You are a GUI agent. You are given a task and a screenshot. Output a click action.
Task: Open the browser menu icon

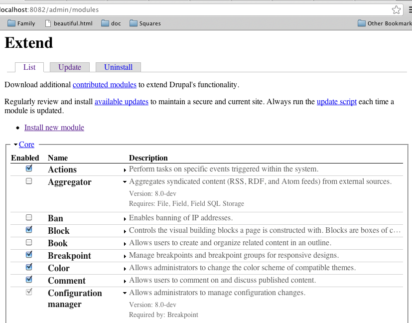pos(408,9)
